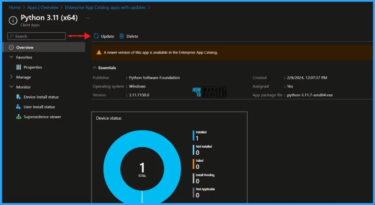Click the User install status icon
This screenshot has width=375, height=205.
tap(18, 107)
